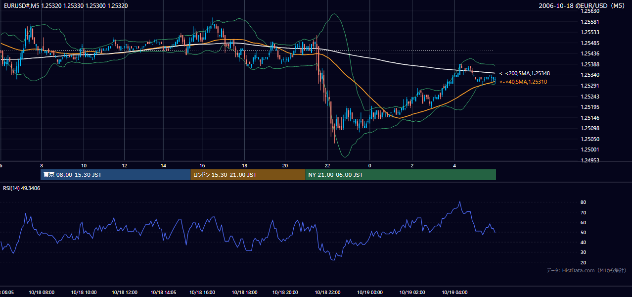Viewport: 632px width, 297px height.
Task: Click the 東京 08:00-15:30 JST session bar
Action: tap(116, 175)
